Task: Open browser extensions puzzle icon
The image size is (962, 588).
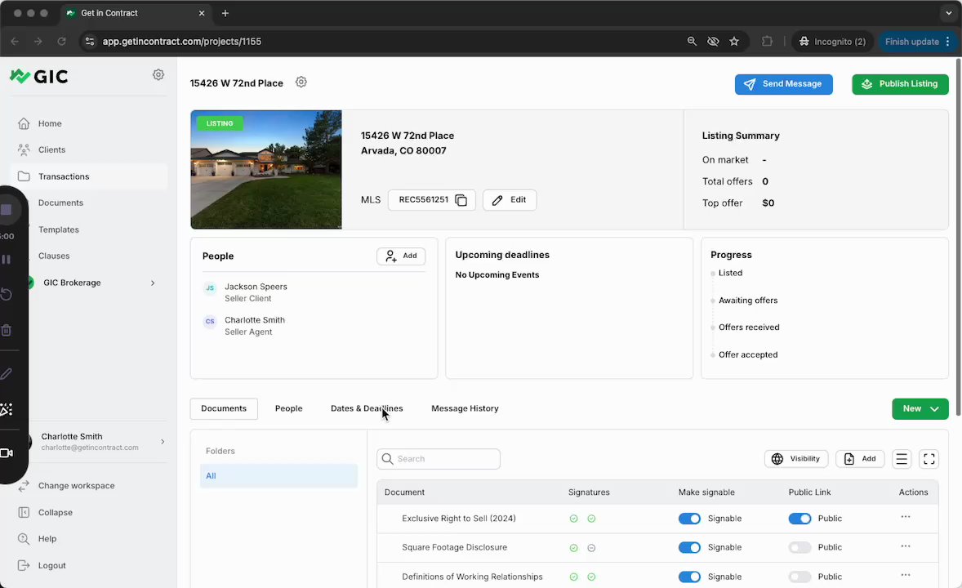Action: coord(767,41)
